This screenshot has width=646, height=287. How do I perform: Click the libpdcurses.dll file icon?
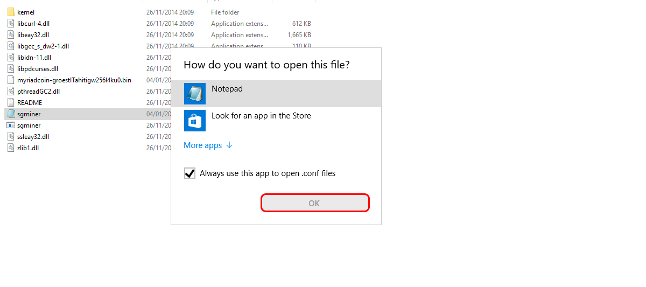(11, 68)
